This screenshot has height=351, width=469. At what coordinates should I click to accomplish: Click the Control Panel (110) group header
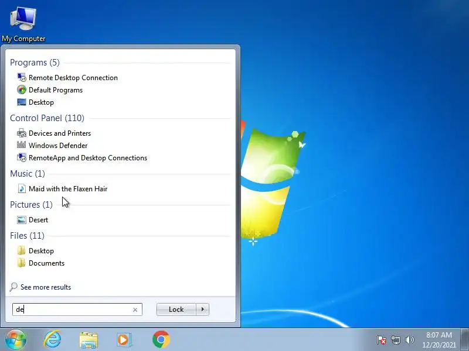[47, 118]
